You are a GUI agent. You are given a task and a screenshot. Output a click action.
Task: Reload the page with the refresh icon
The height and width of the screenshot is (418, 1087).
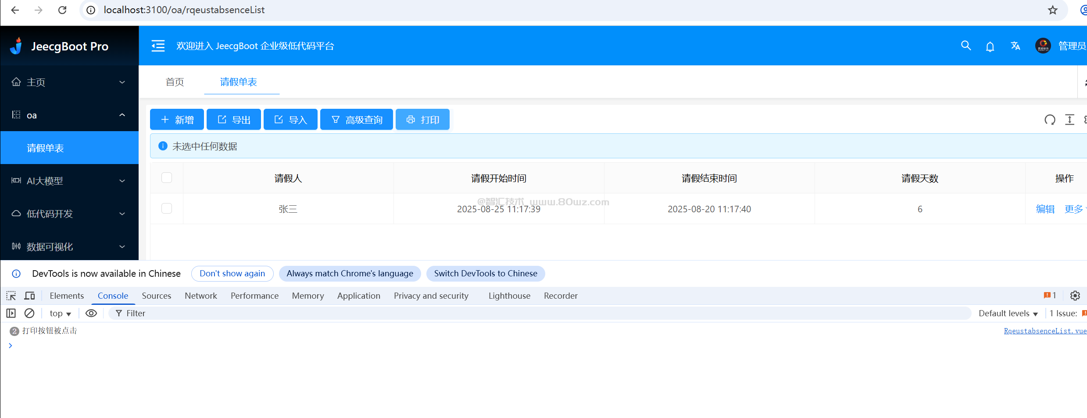62,10
